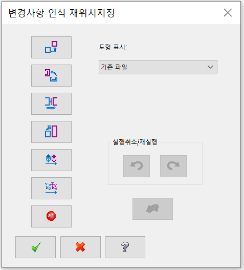Cancel with the red X button
Screen dimensions: 244x270
tap(80, 247)
